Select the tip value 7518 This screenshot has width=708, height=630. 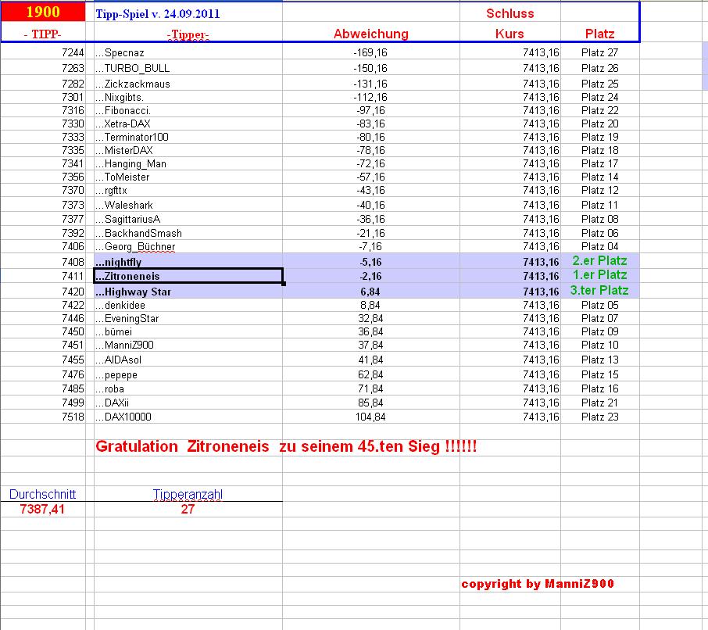coord(73,417)
